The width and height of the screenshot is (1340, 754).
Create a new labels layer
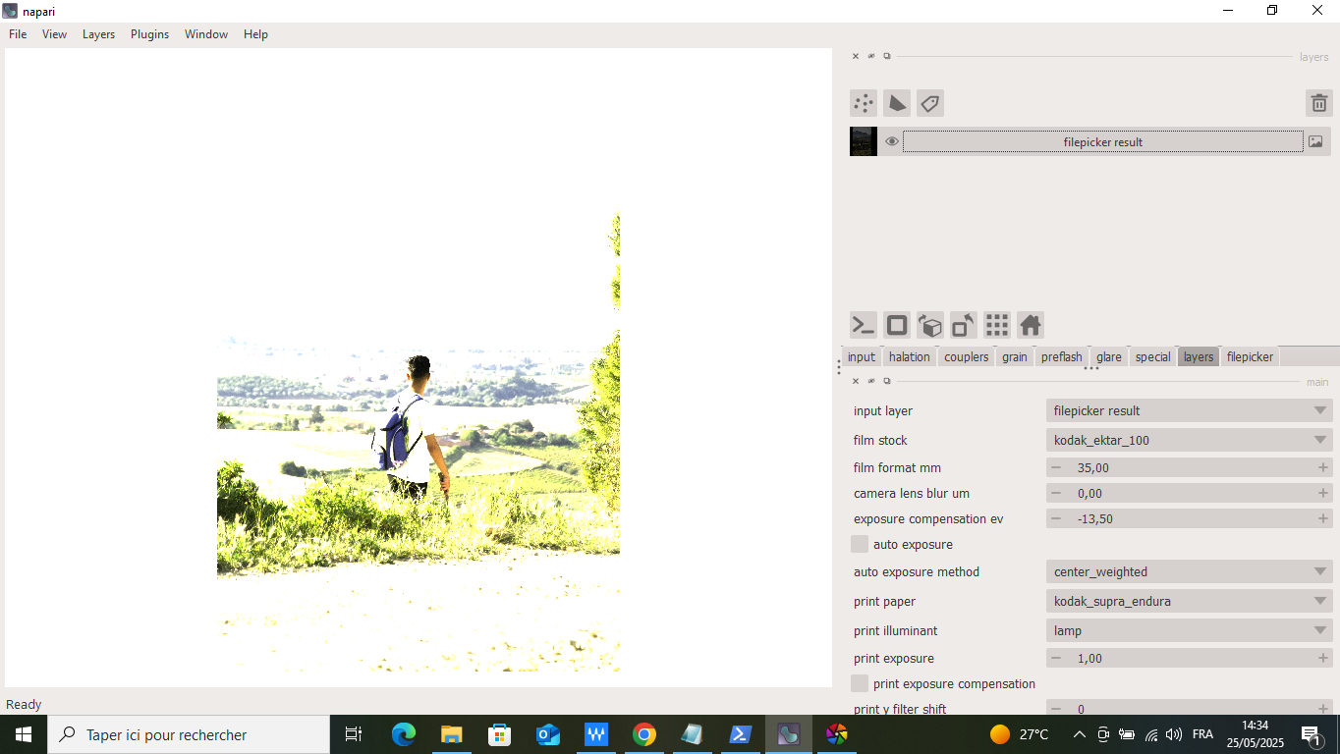click(930, 103)
